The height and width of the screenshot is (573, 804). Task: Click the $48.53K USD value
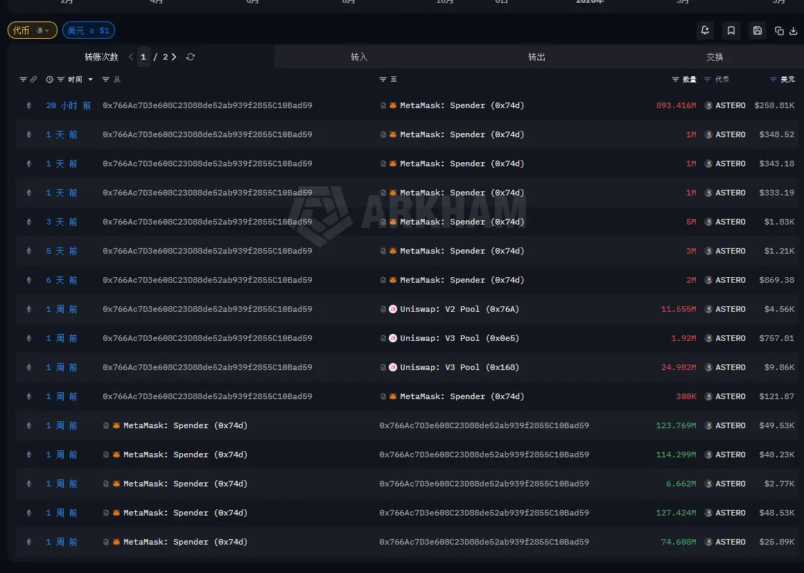pyautogui.click(x=777, y=513)
